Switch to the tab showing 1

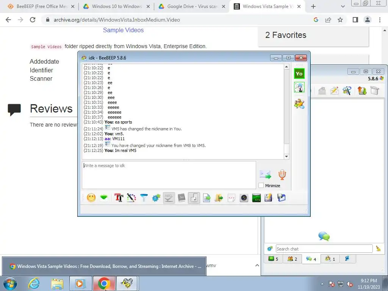tap(330, 259)
